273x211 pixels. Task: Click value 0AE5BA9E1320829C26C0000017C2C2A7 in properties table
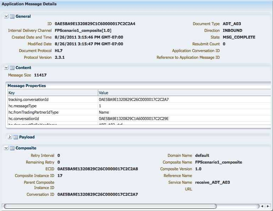[x=134, y=99]
